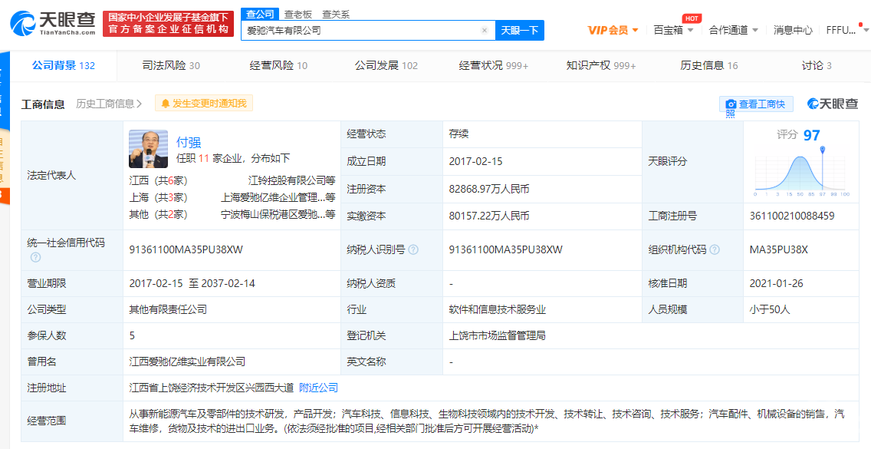Click the 天眼评分 distribution chart
Image resolution: width=871 pixels, height=449 pixels.
(802, 173)
